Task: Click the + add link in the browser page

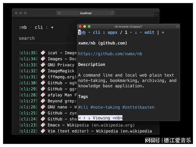Action: pos(52,27)
